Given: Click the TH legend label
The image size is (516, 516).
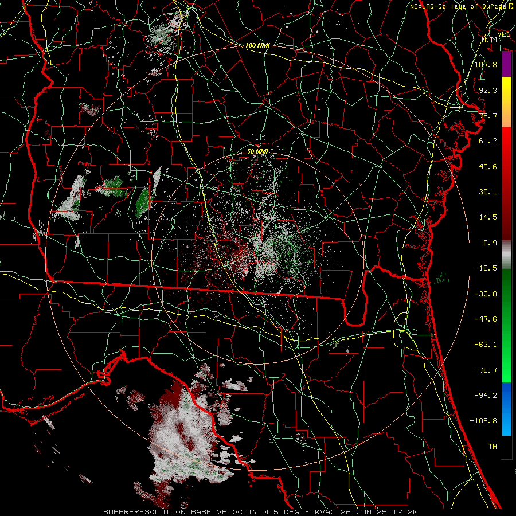Looking at the screenshot, I should [492, 447].
